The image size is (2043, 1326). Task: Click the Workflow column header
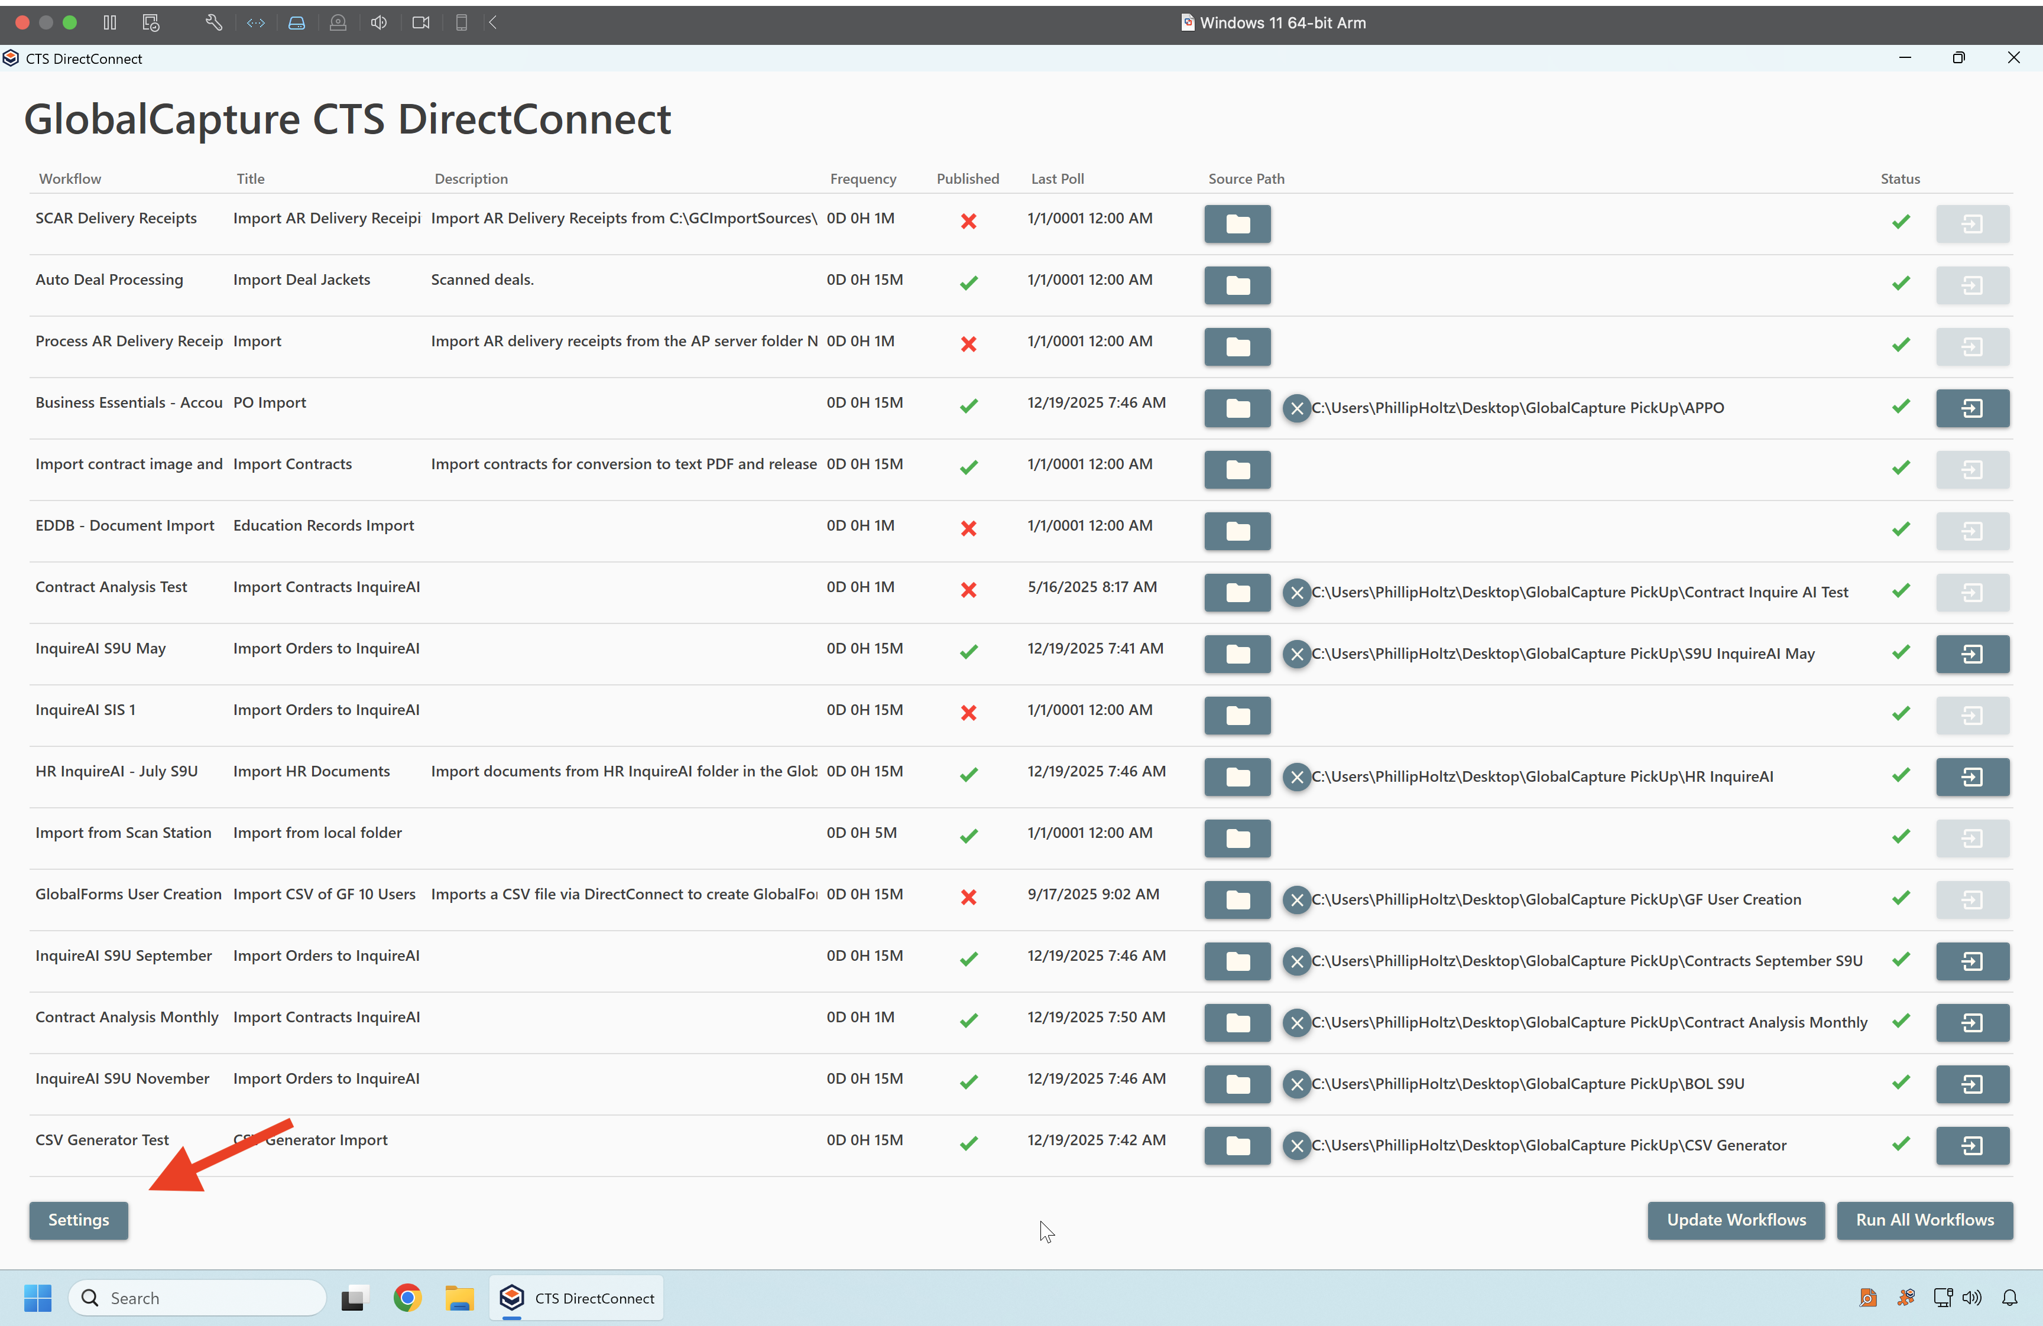coord(70,178)
